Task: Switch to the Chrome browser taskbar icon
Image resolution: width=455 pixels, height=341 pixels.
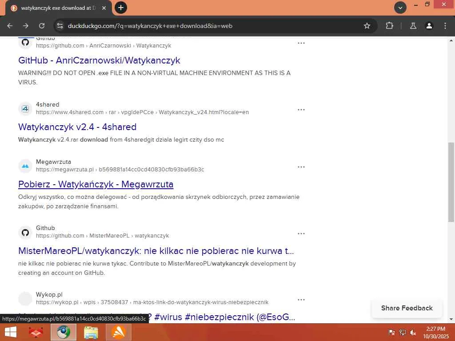Action: [64, 332]
